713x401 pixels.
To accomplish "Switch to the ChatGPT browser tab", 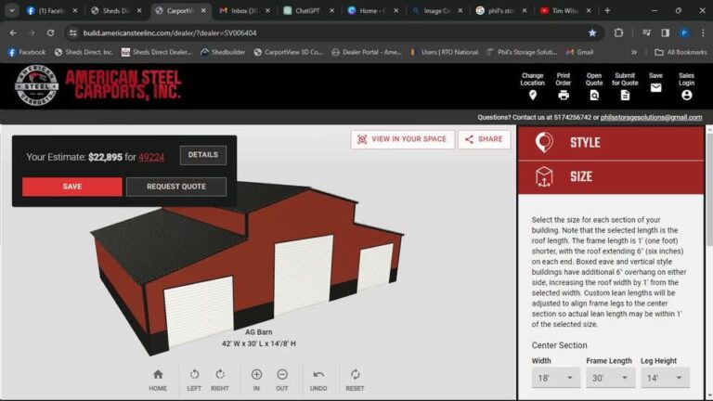I will [306, 10].
